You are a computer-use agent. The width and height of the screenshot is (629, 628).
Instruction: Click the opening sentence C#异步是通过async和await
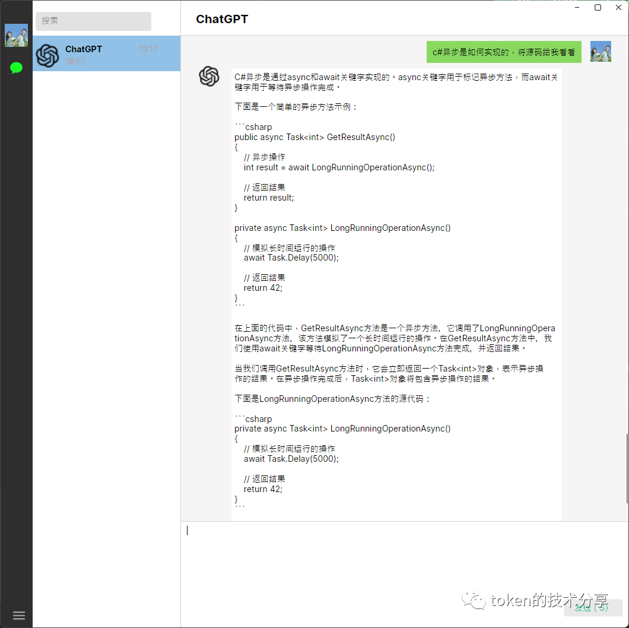[x=396, y=83]
